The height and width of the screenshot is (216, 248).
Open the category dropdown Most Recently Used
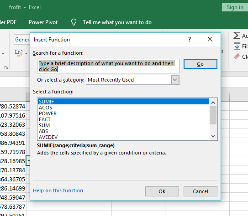(132, 80)
